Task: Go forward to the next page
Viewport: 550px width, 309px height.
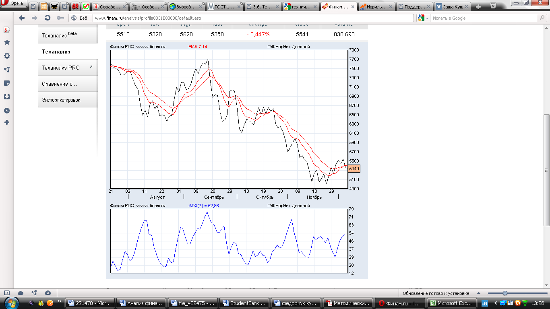Action: 35,18
